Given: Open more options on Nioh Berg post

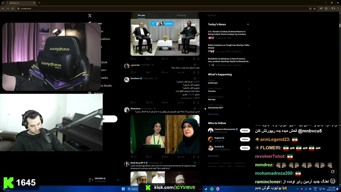Looking at the screenshot, I should 198,163.
